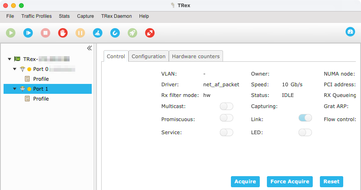
Task: Click the orange Pause icon
Action: [x=80, y=33]
